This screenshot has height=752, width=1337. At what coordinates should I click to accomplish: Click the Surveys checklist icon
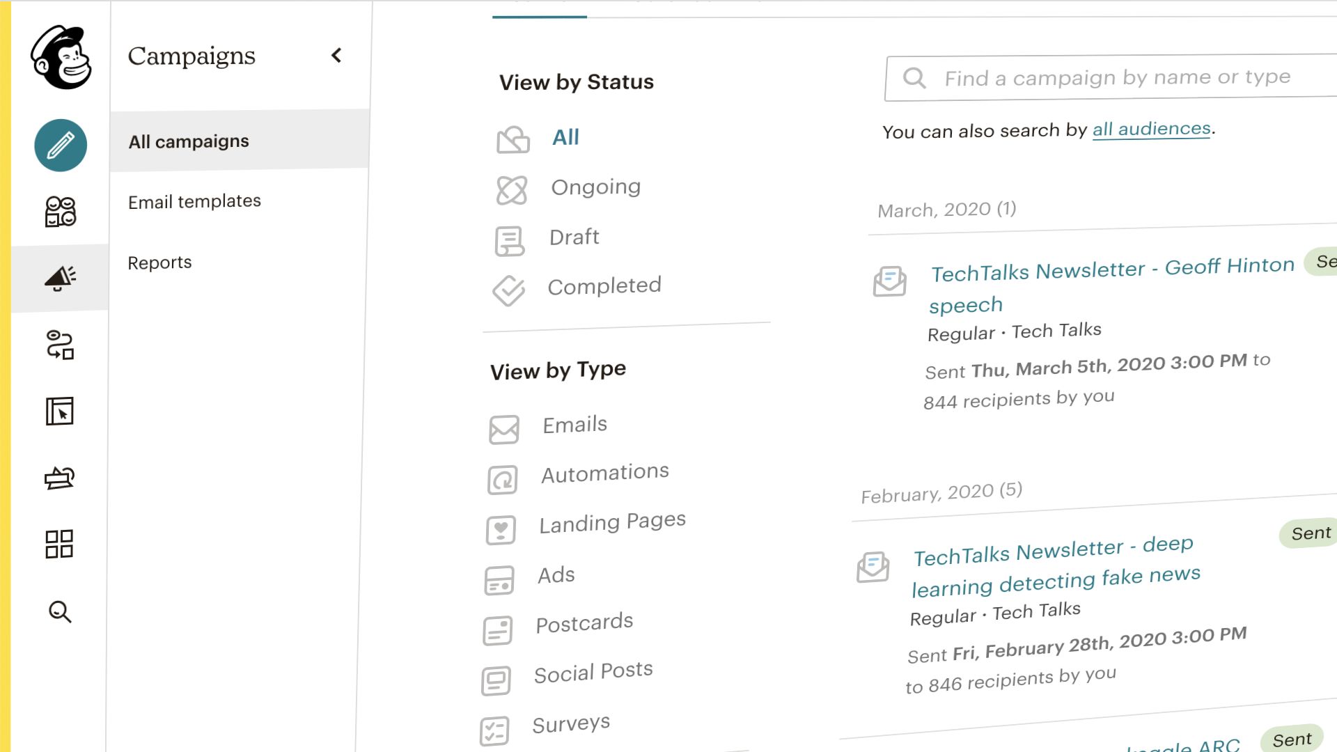coord(494,731)
